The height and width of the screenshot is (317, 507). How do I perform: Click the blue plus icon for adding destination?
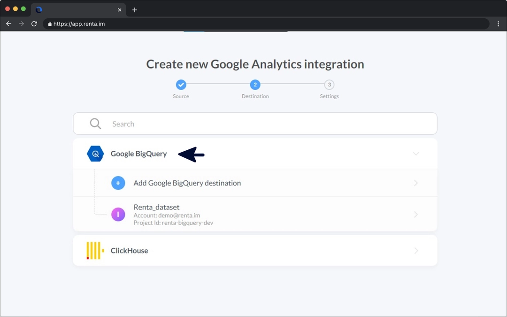pyautogui.click(x=118, y=183)
